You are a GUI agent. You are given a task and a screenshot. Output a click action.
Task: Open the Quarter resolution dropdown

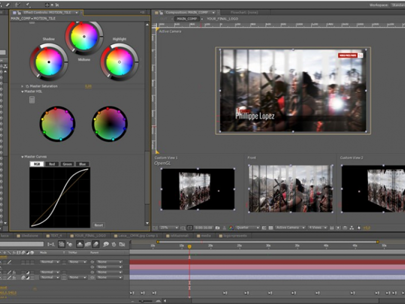[x=248, y=227]
